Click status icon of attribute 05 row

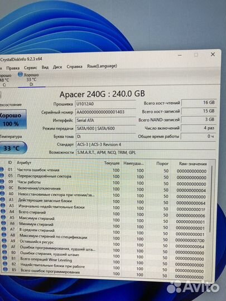(2, 176)
